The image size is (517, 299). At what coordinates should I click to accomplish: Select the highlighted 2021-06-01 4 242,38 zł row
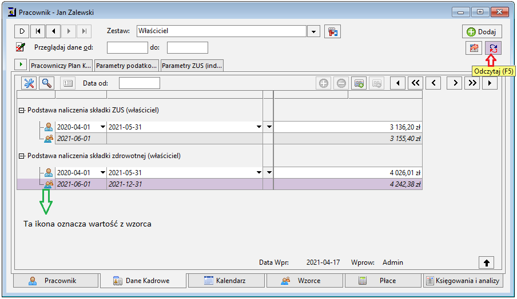(x=220, y=184)
